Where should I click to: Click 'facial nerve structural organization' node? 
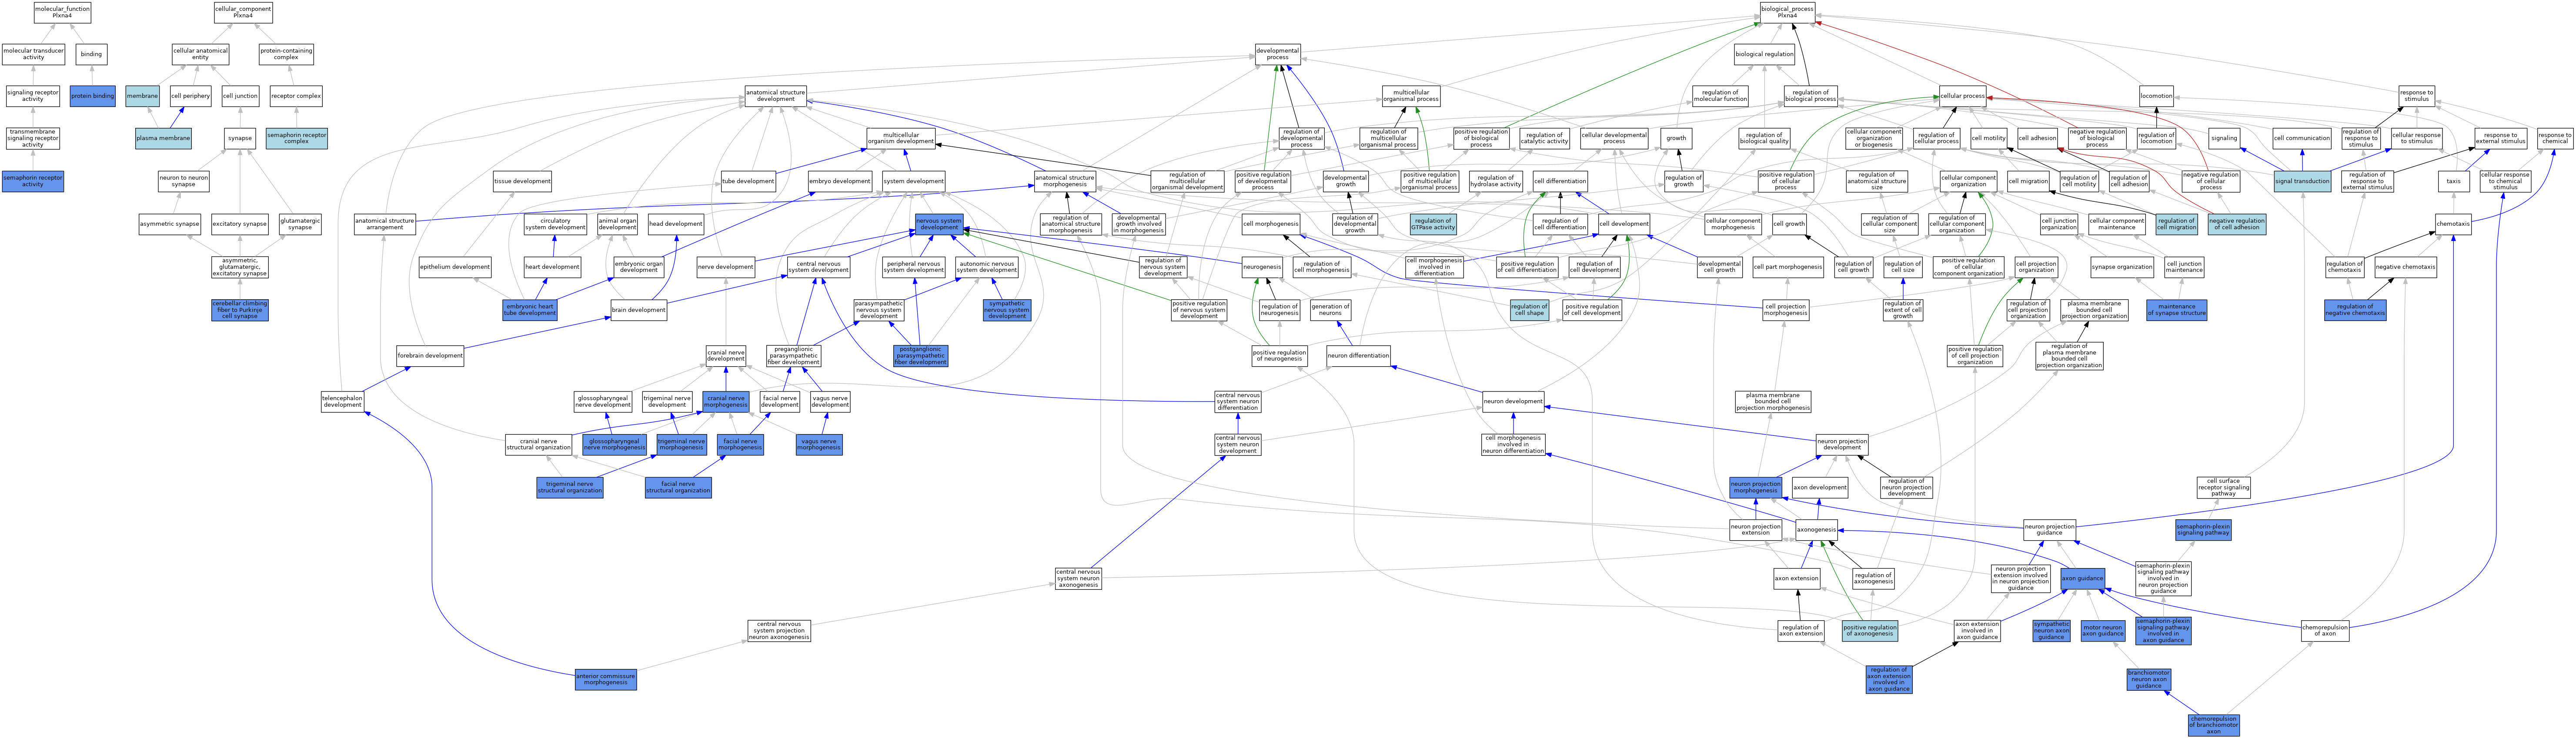[678, 487]
